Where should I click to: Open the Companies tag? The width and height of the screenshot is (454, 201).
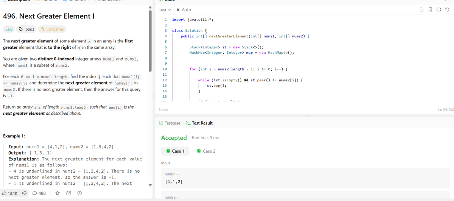click(52, 29)
